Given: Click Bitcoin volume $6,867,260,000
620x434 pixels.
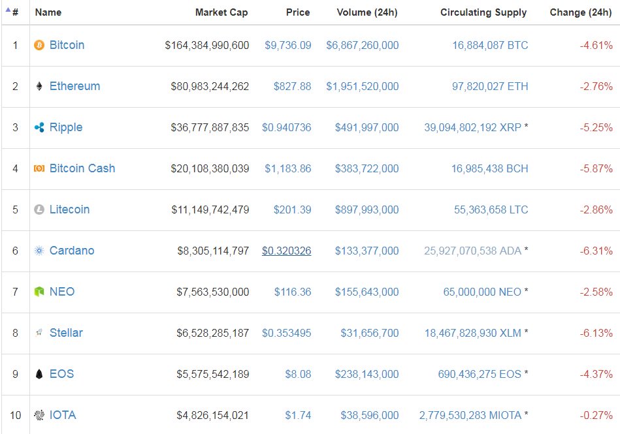Looking at the screenshot, I should point(362,46).
